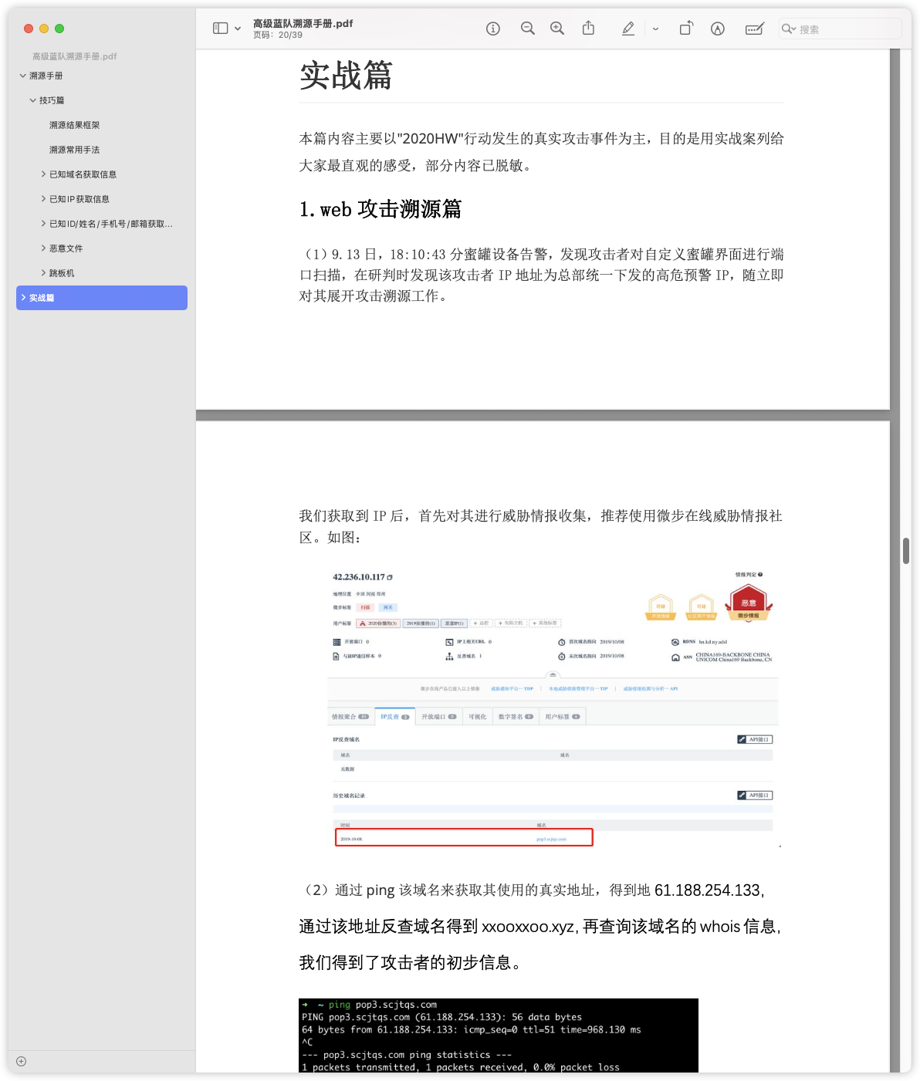Zoom in on the PDF

(x=557, y=28)
